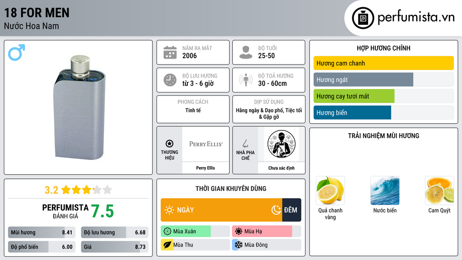Click the Mùa Thu season bar
Image resolution: width=462 pixels, height=260 pixels.
coord(195,245)
